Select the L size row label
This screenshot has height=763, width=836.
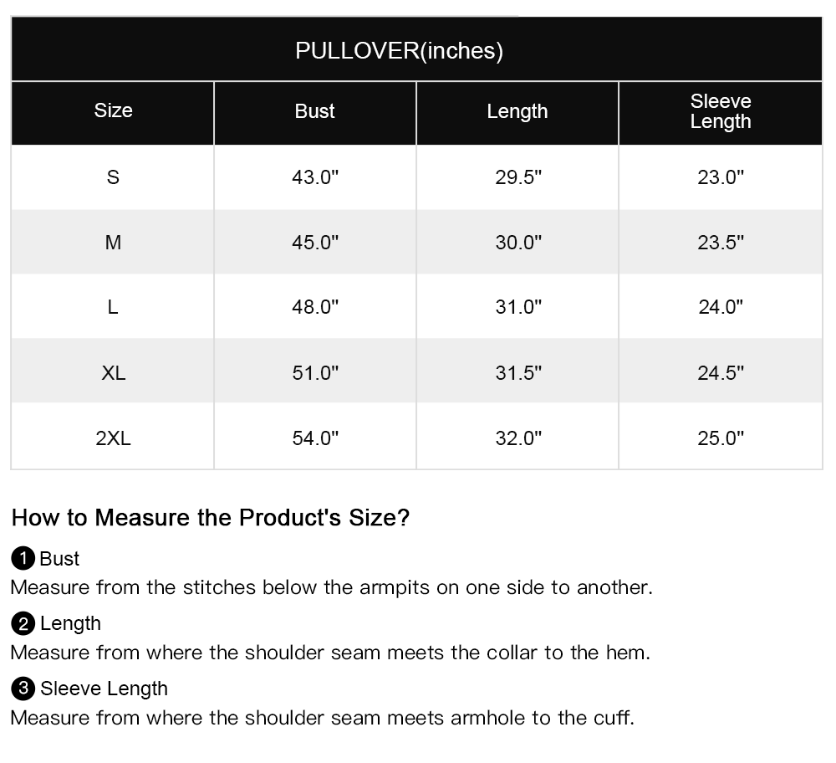(113, 307)
